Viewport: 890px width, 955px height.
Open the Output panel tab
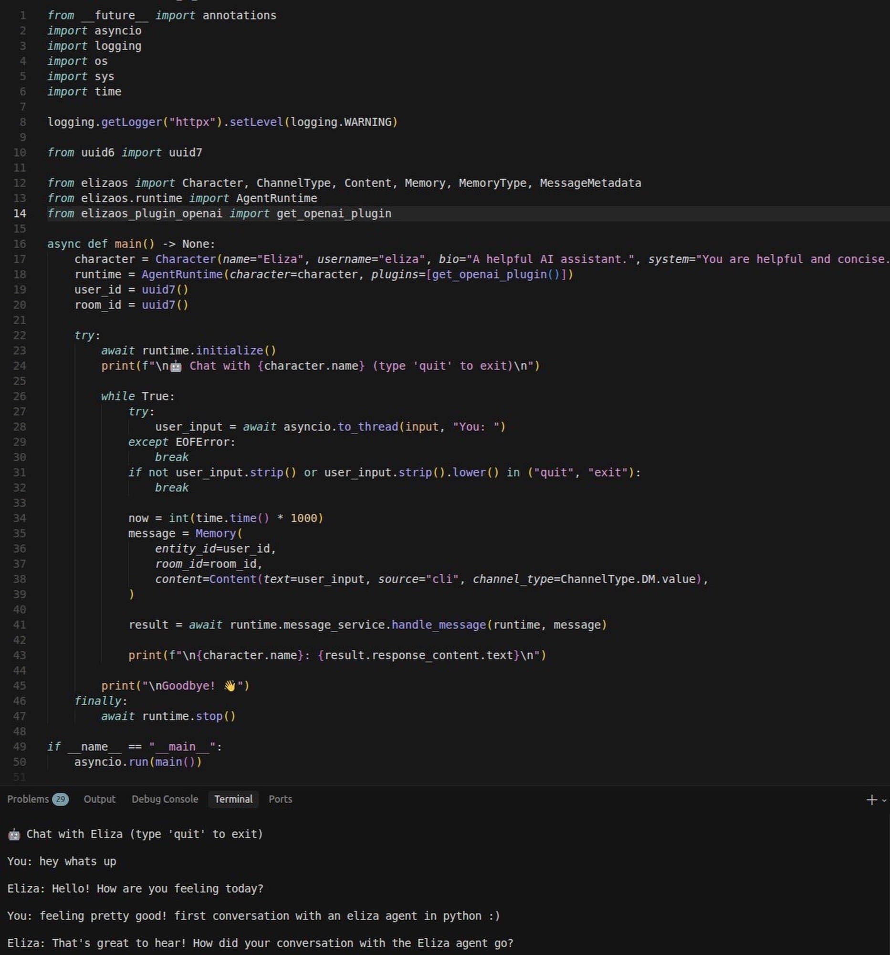(x=99, y=799)
